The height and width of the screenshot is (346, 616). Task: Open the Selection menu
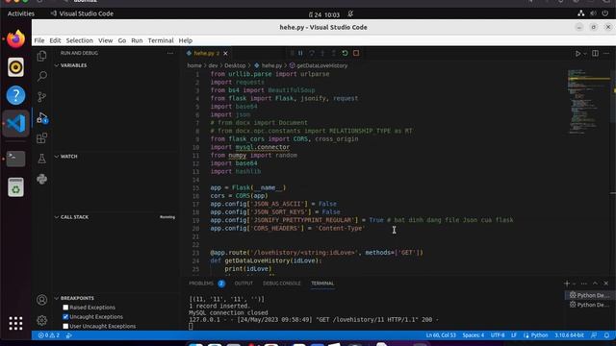[x=79, y=40]
